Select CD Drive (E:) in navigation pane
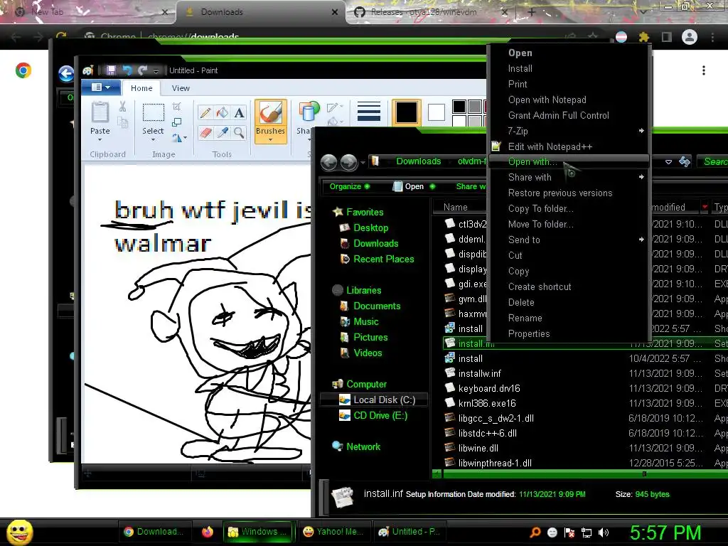 (x=374, y=415)
